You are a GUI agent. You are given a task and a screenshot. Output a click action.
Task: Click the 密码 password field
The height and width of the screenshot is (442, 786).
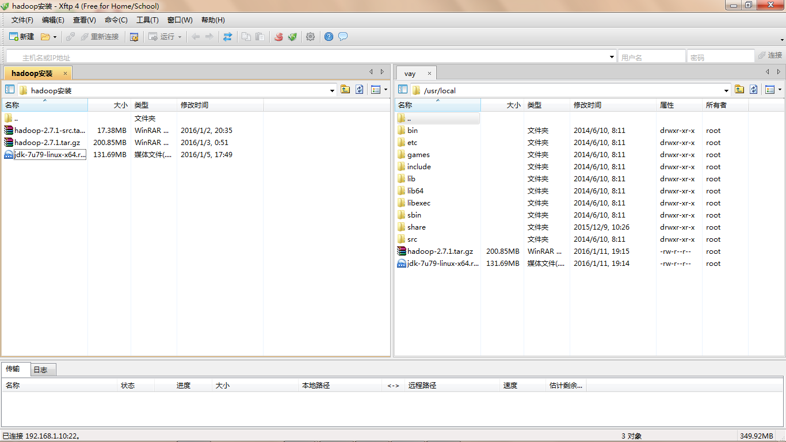[x=720, y=57]
